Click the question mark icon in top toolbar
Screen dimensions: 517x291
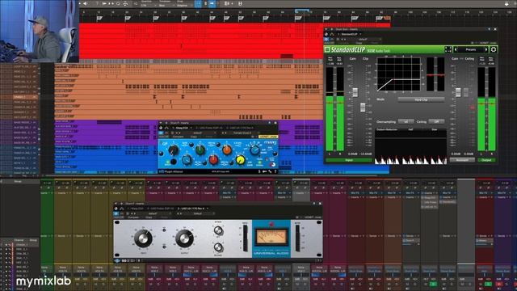(x=97, y=3)
